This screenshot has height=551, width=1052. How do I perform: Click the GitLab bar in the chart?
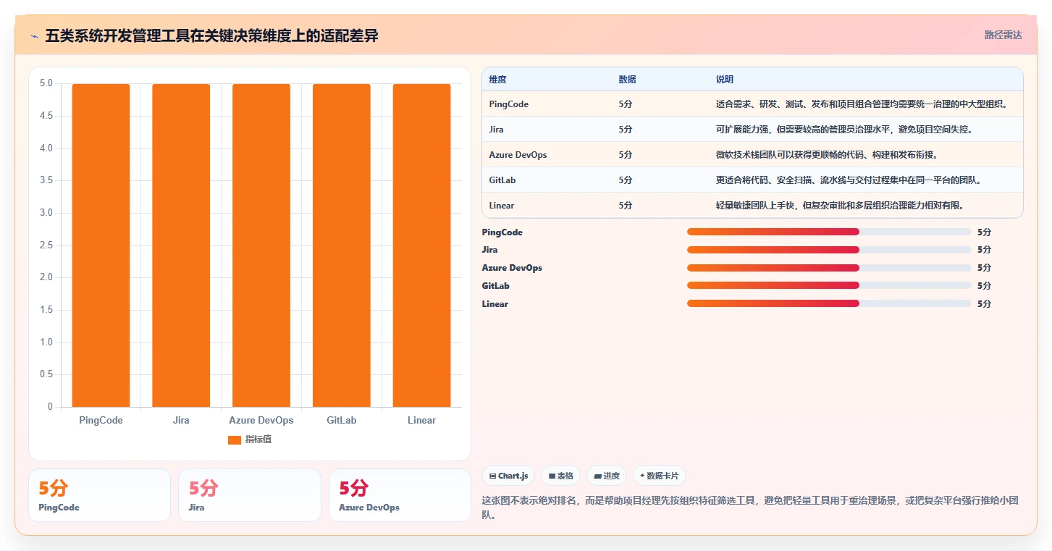[x=342, y=245]
